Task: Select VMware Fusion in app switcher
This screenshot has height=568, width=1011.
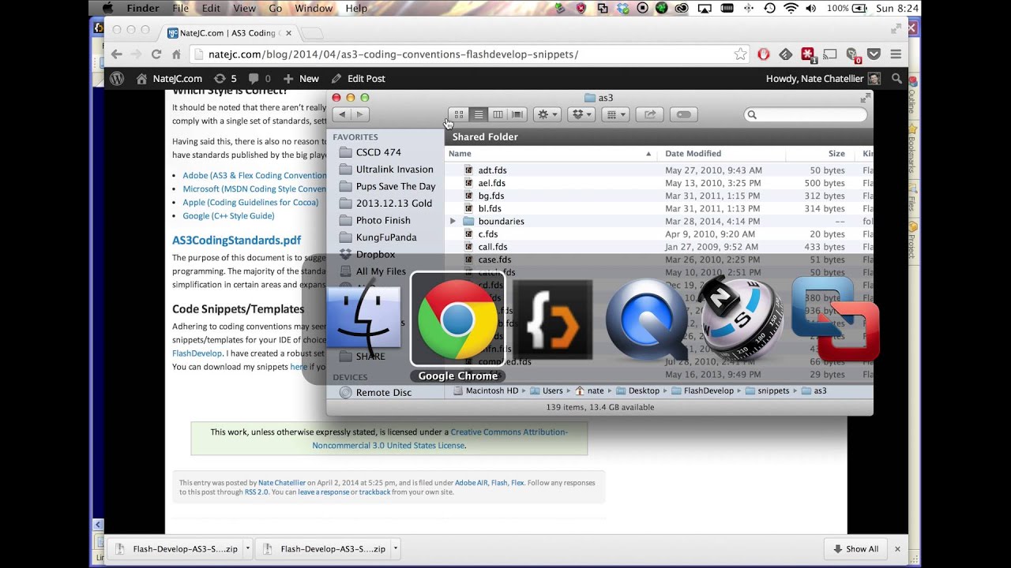Action: point(835,318)
